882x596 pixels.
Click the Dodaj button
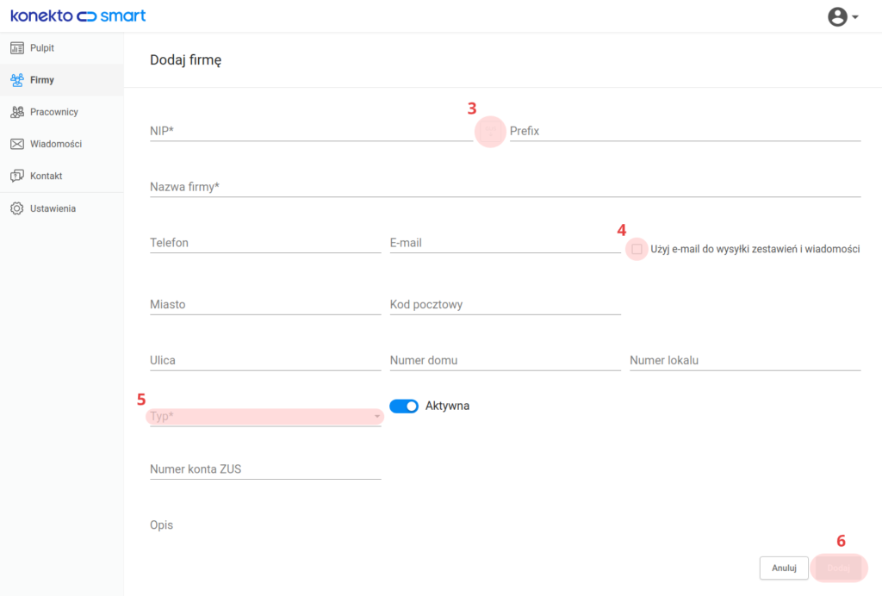click(839, 568)
